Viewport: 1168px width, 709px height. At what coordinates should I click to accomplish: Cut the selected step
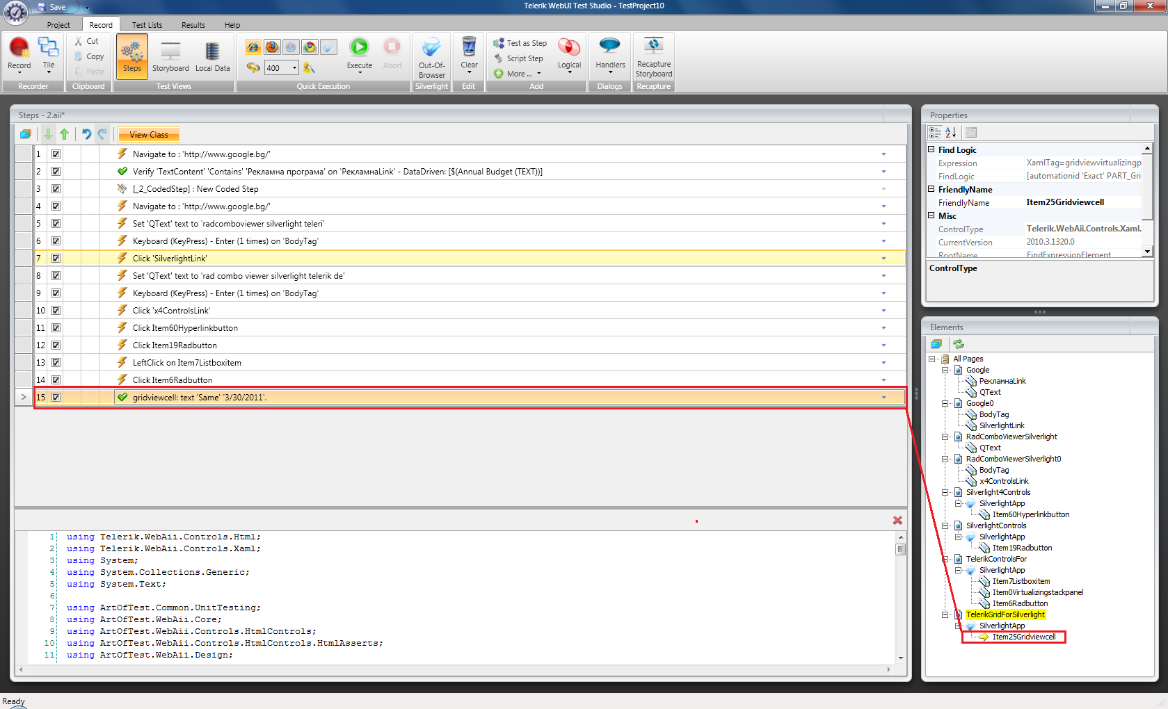pyautogui.click(x=87, y=42)
